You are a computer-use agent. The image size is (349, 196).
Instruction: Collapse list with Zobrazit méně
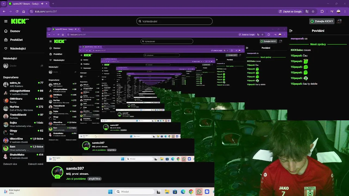(35, 164)
